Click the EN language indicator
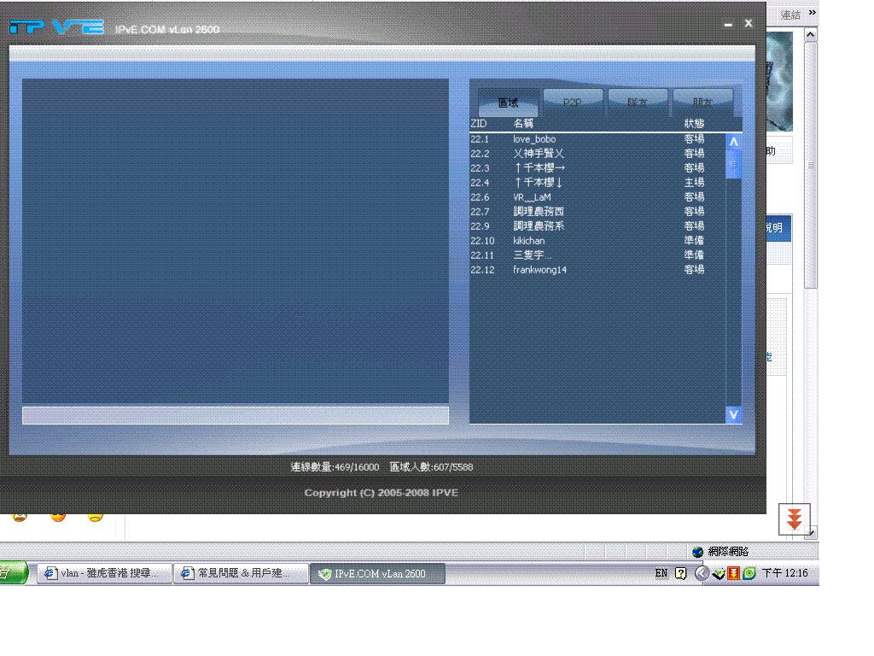This screenshot has width=874, height=656. pos(661,573)
